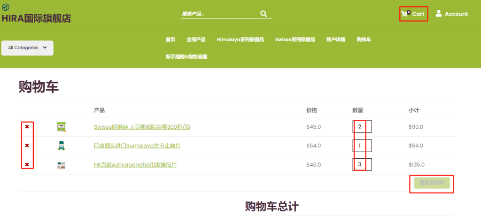Click the 搜索产品 search box

click(218, 14)
